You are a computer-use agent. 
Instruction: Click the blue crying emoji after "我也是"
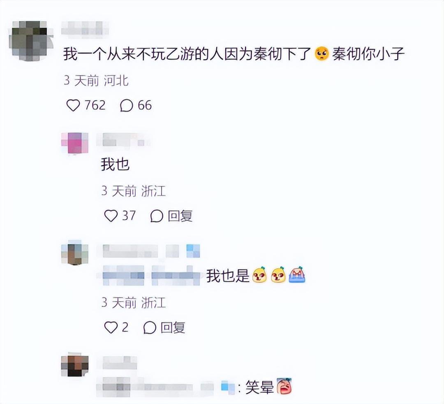pyautogui.click(x=297, y=274)
